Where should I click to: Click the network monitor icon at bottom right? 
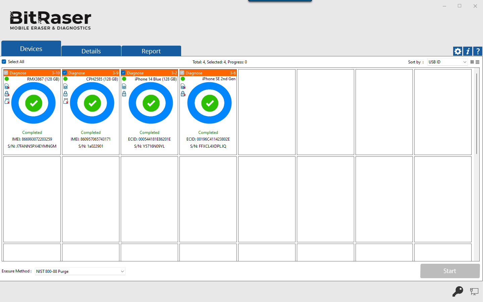click(x=474, y=292)
